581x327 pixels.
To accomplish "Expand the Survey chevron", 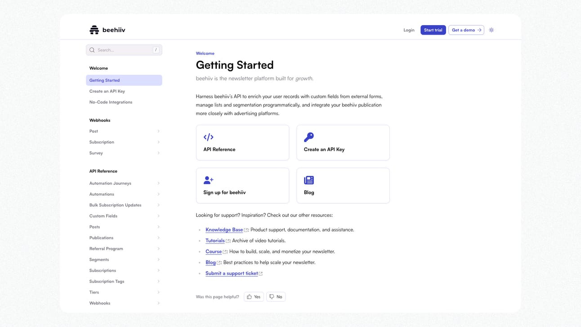I will tap(158, 153).
